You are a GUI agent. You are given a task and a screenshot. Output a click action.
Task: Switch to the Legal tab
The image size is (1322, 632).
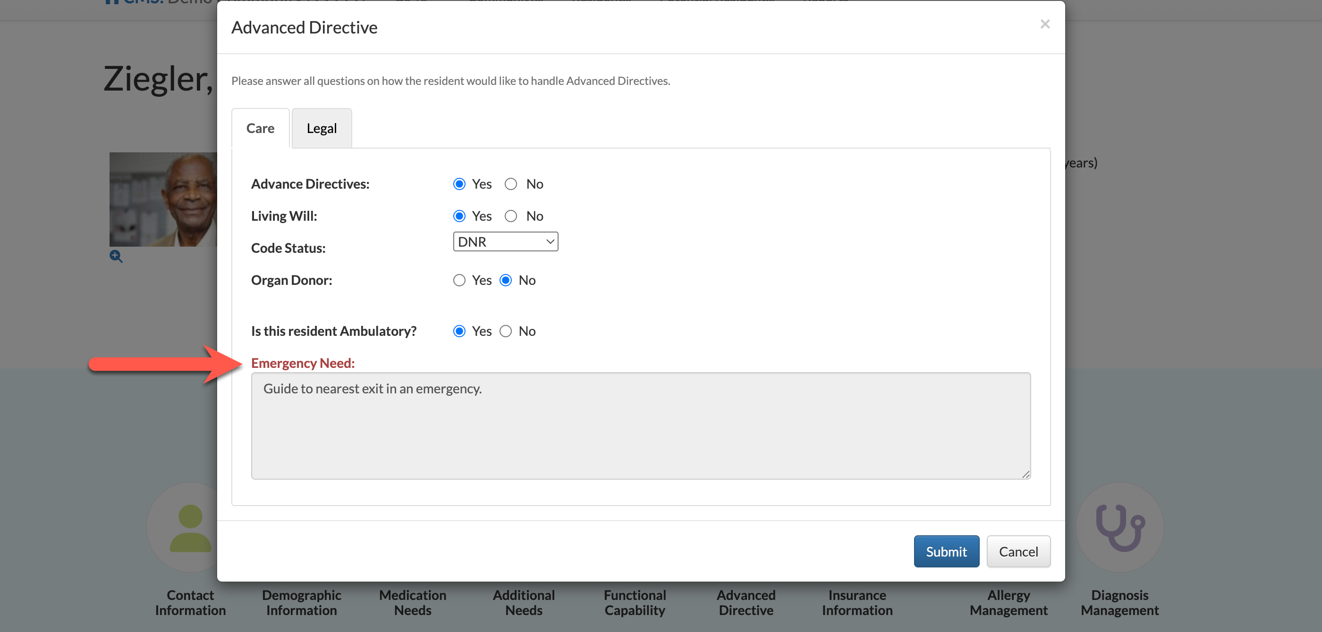coord(321,128)
